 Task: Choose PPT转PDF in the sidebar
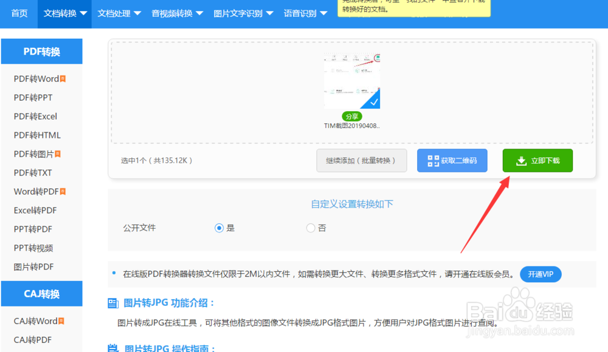(x=33, y=229)
